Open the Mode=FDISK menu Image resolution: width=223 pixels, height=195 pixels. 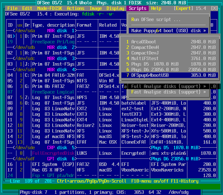point(50,8)
